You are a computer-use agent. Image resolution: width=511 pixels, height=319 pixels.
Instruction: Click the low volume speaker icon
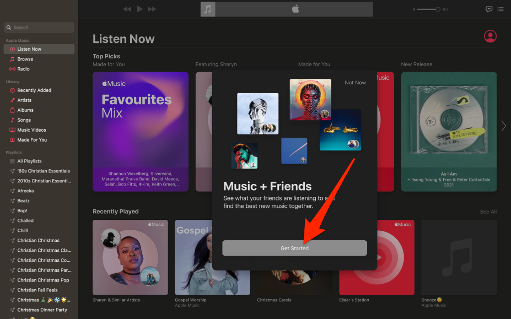(414, 9)
